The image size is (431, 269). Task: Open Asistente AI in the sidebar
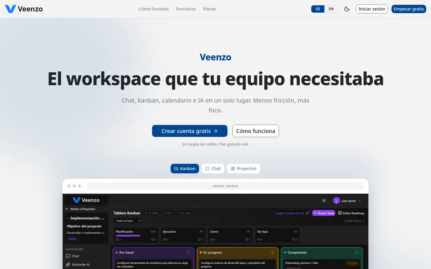click(78, 265)
